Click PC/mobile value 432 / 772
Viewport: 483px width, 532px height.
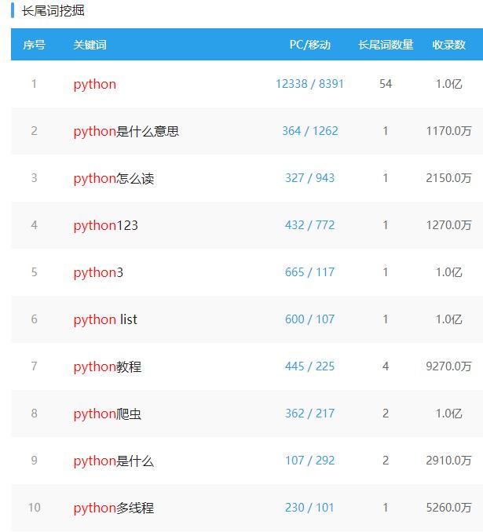point(309,225)
